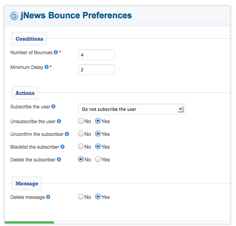Select Yes for Unsubscribe the user
Image resolution: width=236 pixels, height=226 pixels.
(x=98, y=121)
